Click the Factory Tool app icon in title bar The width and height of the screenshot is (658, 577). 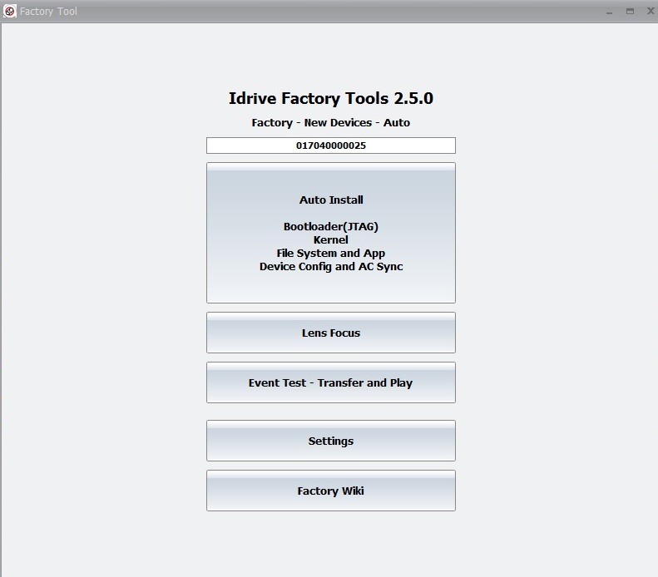point(10,11)
